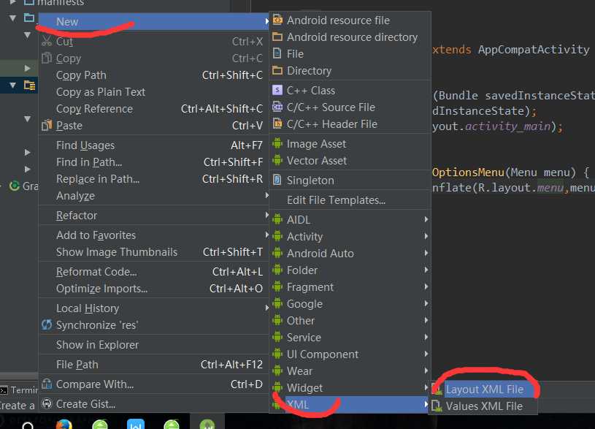The height and width of the screenshot is (429, 595).
Task: Select Show Image Thumbnails
Action: 154,252
